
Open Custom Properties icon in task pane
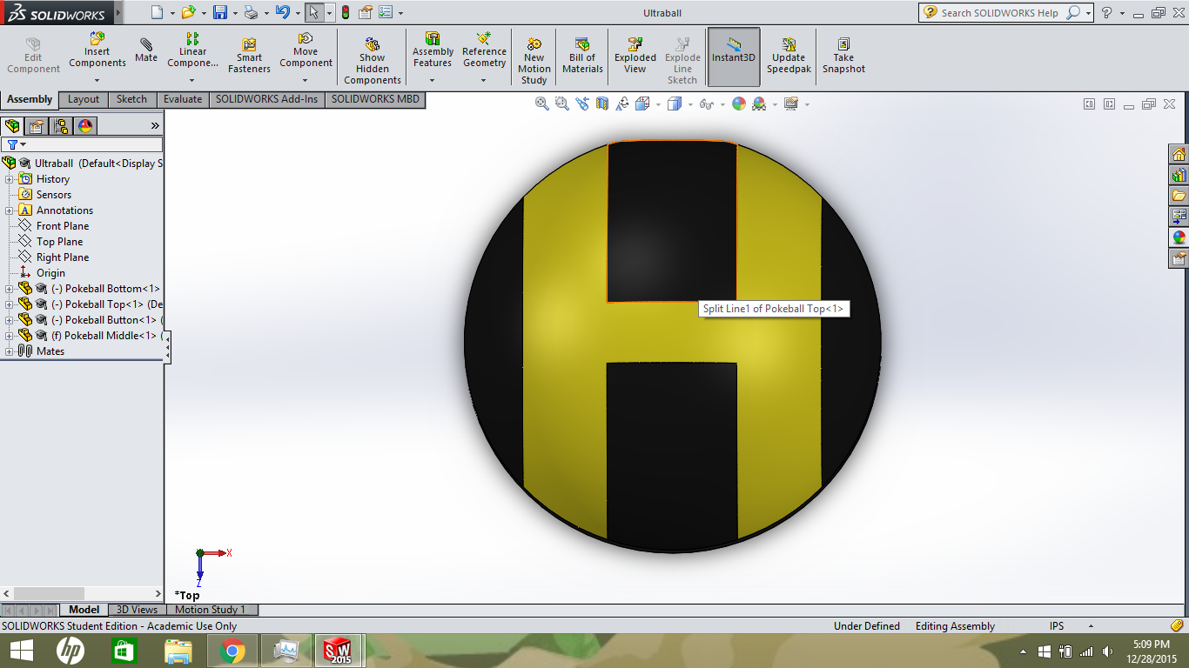1179,258
